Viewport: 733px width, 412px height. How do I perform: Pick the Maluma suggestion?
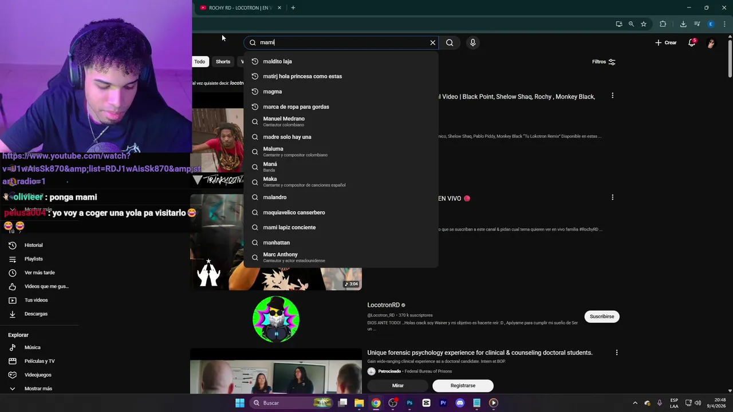341,152
